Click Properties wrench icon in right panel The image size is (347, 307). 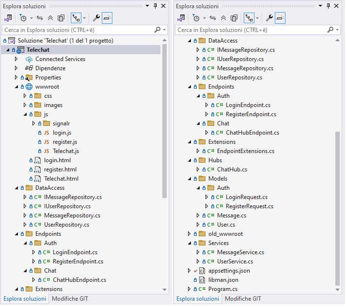point(269,18)
